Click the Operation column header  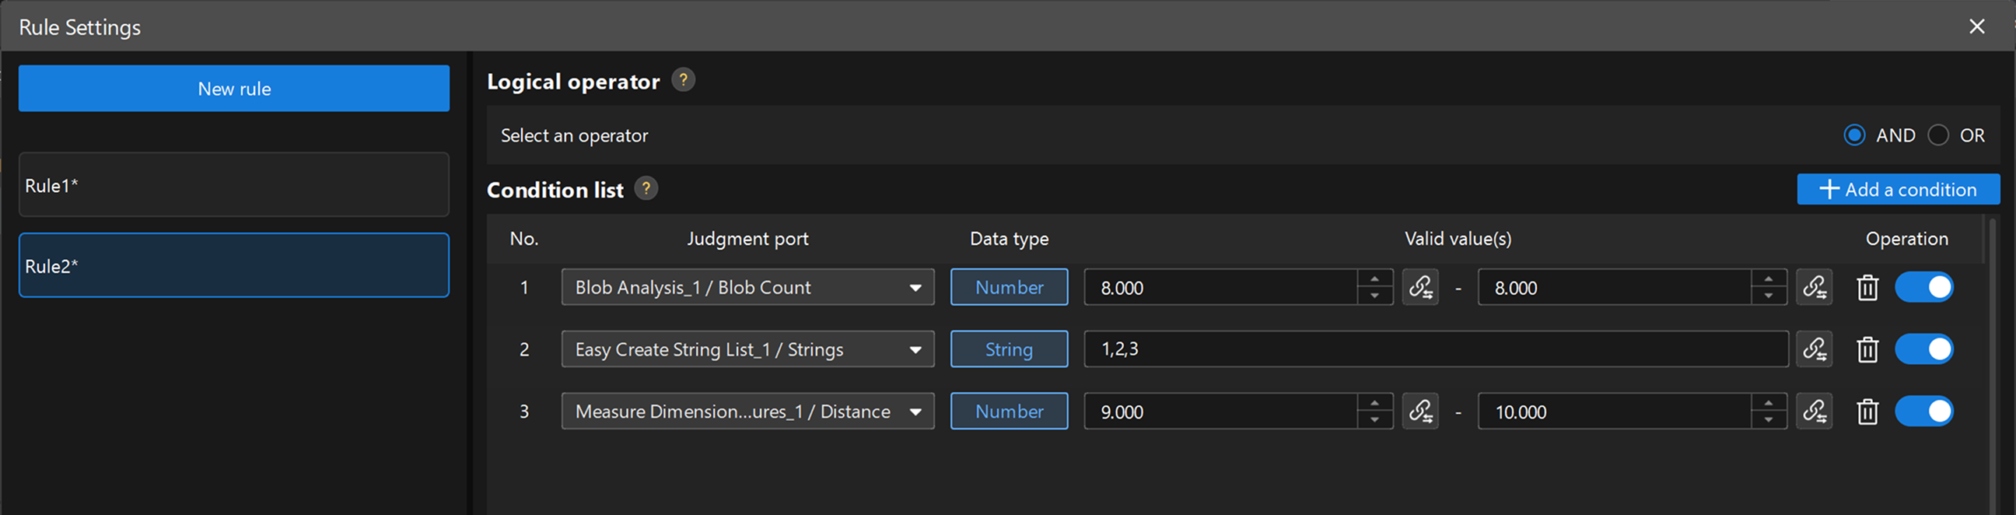click(x=1906, y=239)
